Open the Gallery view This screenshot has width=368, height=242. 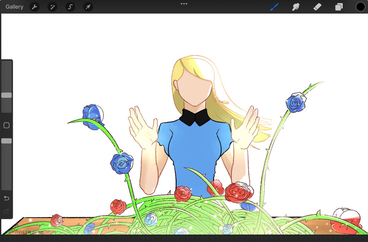(14, 7)
